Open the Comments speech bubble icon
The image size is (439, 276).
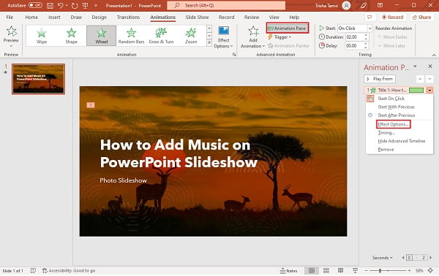[x=369, y=17]
